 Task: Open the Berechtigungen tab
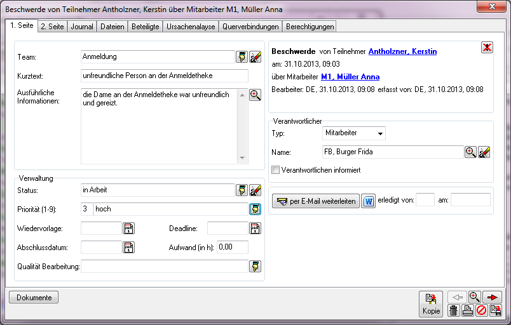point(310,27)
